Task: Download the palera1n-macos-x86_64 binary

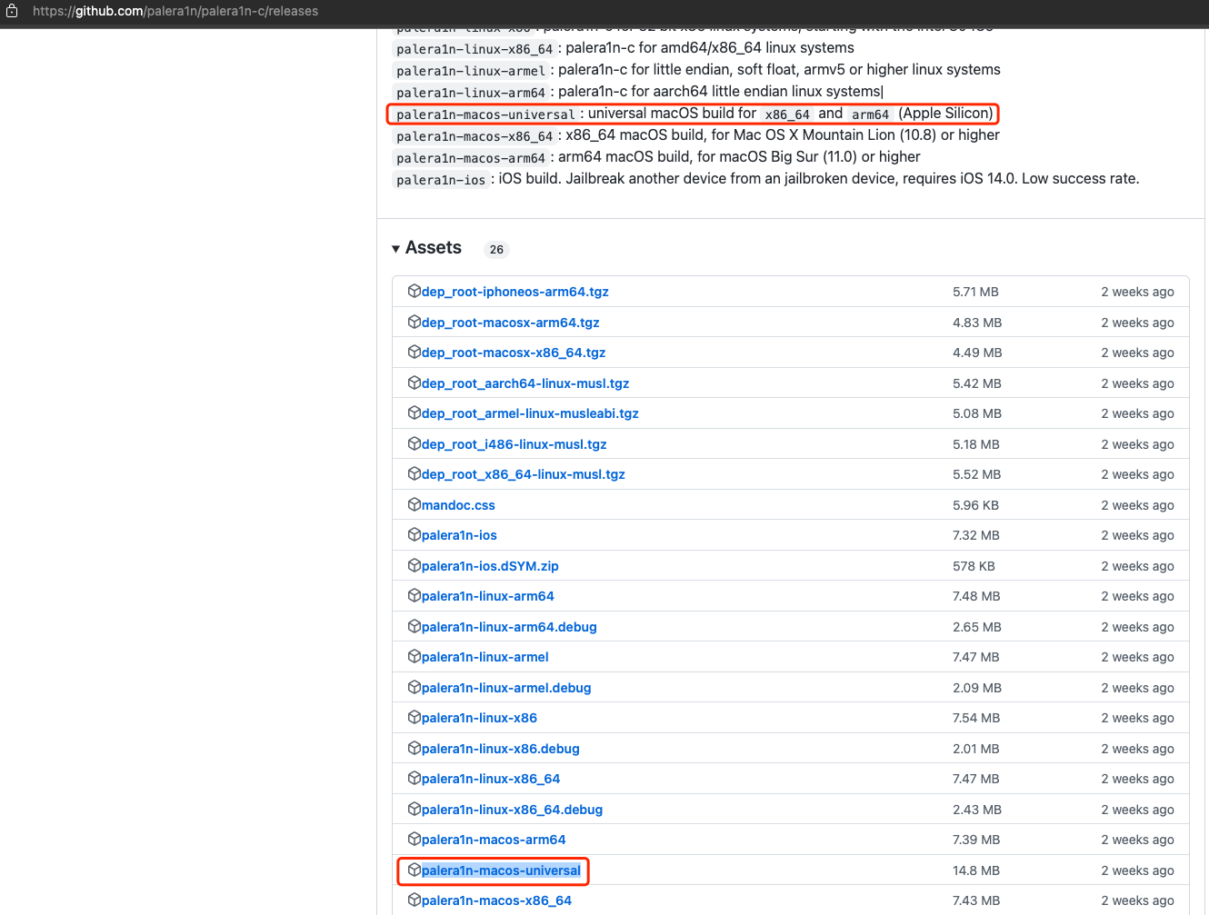Action: click(496, 900)
